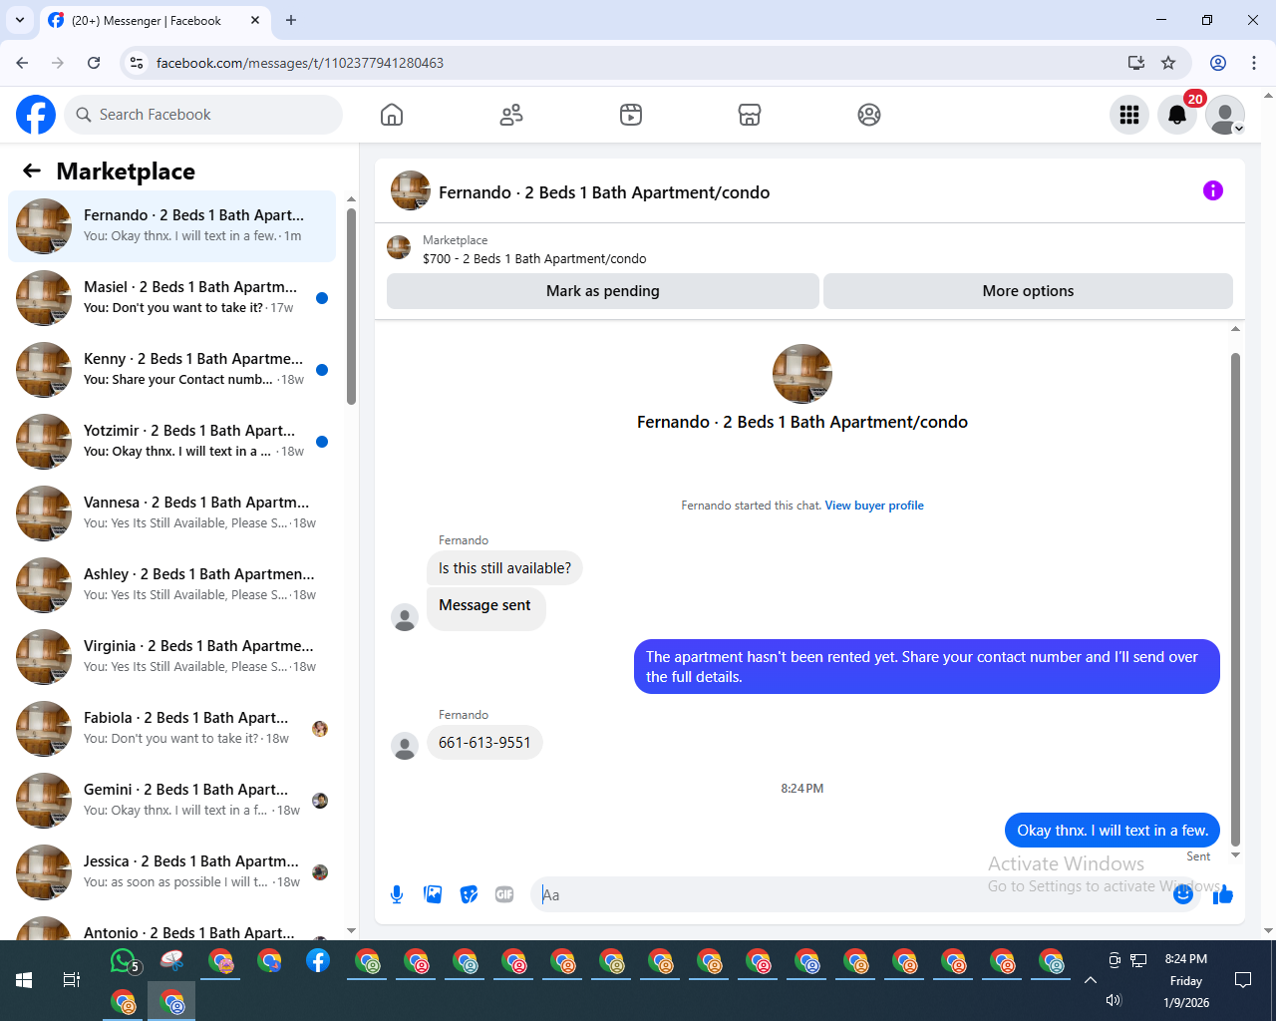Click the address bar URL

[x=300, y=63]
